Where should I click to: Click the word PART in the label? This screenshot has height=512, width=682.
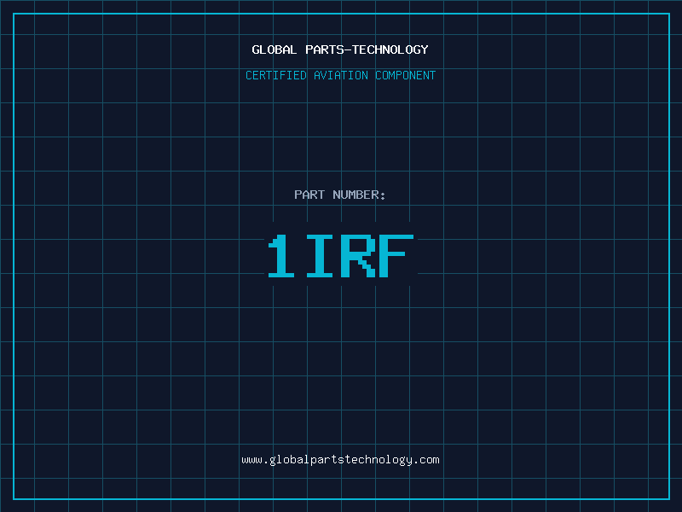coord(309,195)
